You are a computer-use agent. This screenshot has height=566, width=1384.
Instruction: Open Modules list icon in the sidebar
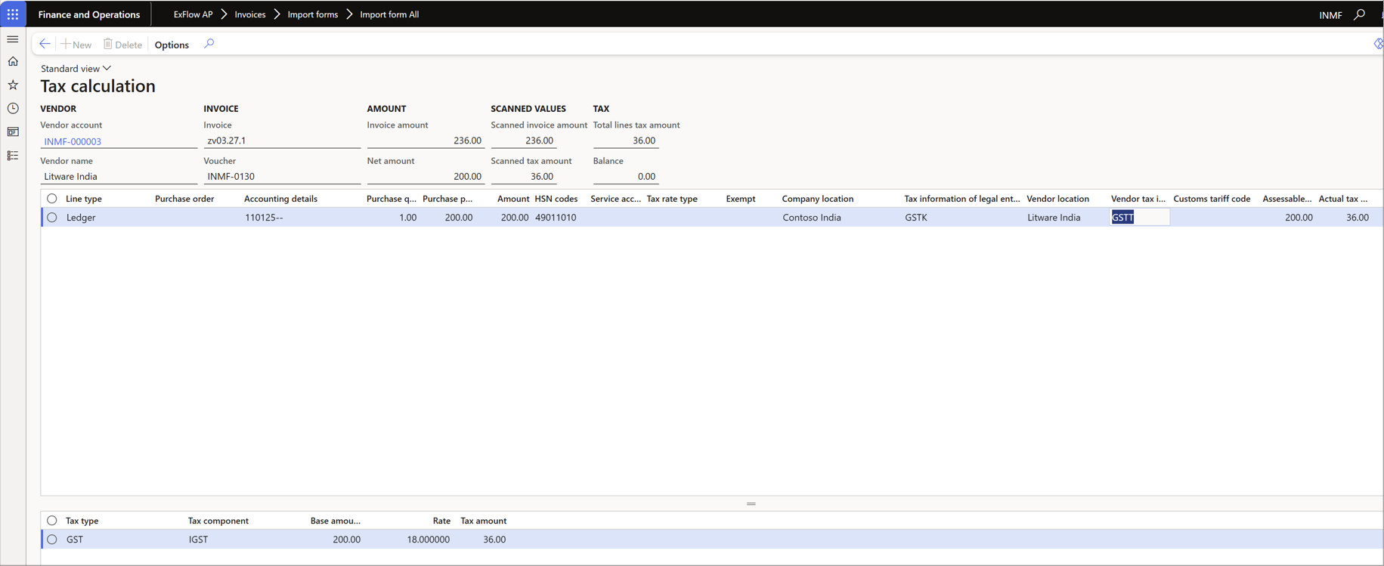(13, 156)
